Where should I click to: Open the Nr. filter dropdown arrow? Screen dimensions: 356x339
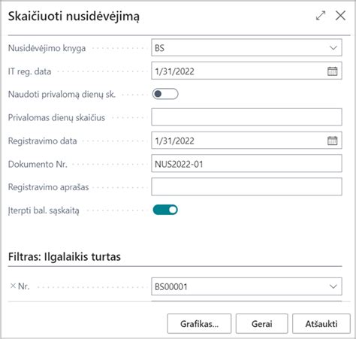pyautogui.click(x=333, y=286)
